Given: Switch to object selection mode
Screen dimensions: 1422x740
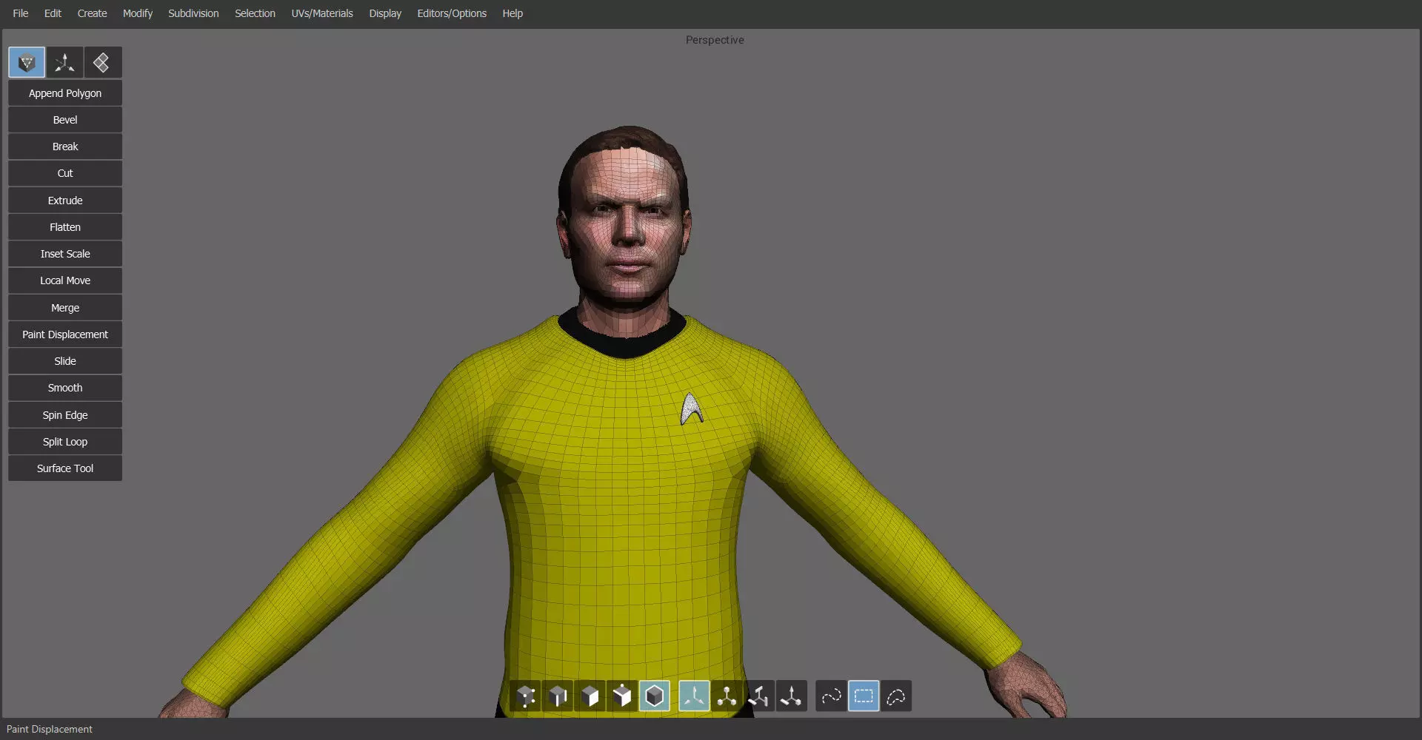Looking at the screenshot, I should coord(655,696).
